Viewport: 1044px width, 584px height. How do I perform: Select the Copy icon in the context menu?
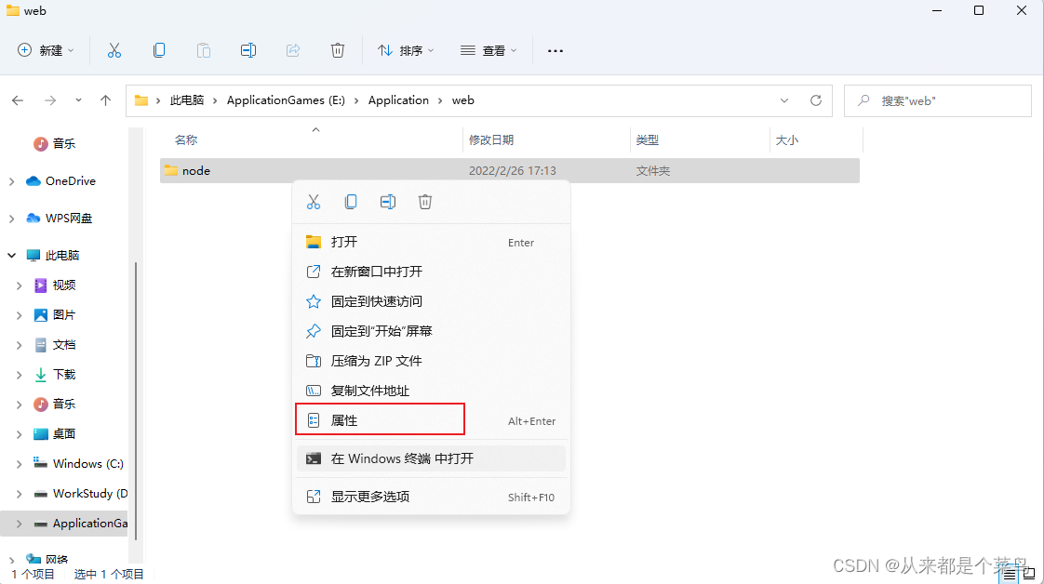pos(351,201)
